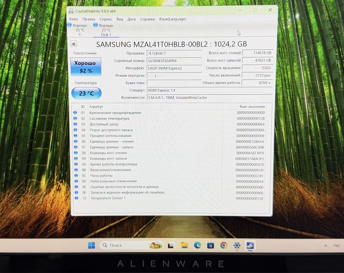Click total host writes value 43023 GB
Screen dimensions: 344x273
[x=258, y=61]
